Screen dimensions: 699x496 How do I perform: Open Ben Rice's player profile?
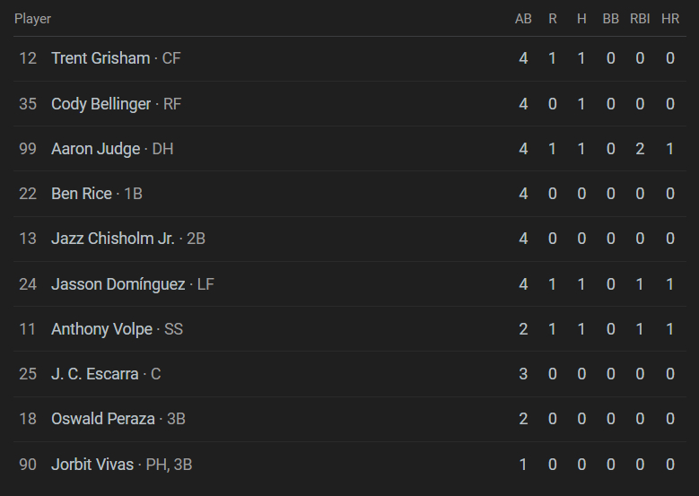pyautogui.click(x=82, y=194)
